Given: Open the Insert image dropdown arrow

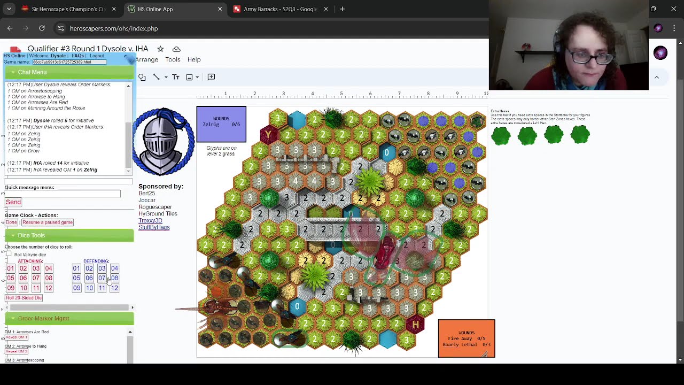Looking at the screenshot, I should (197, 77).
